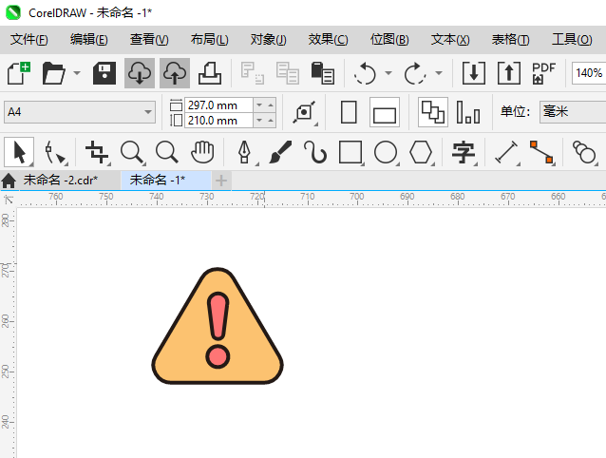This screenshot has height=458, width=606.
Task: Select the Artistic Media brush tool
Action: (x=280, y=152)
